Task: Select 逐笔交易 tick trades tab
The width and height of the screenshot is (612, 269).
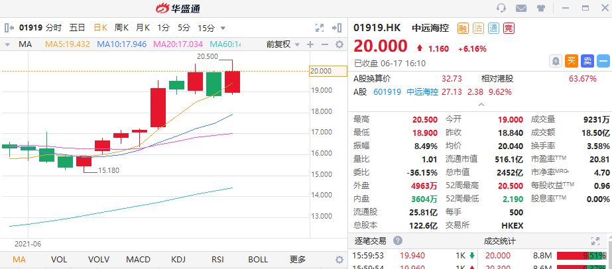Action: pyautogui.click(x=370, y=241)
